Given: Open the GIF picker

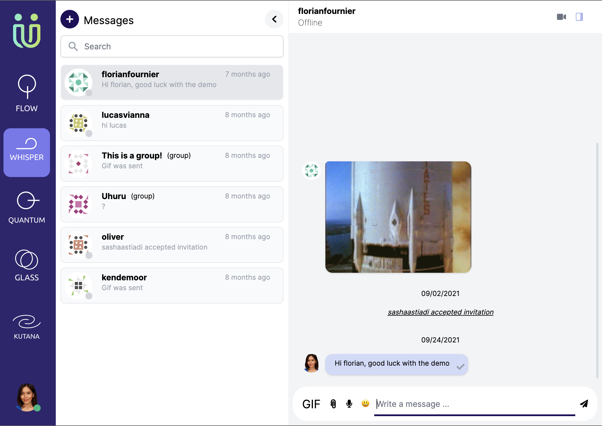Looking at the screenshot, I should tap(311, 404).
